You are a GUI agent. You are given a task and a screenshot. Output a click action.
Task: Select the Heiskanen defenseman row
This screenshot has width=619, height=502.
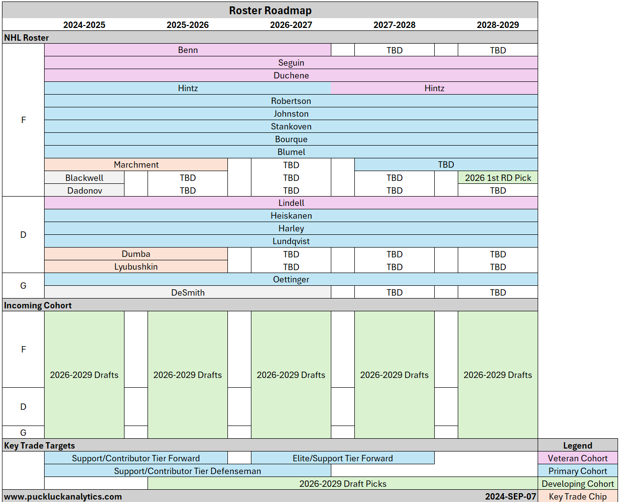(291, 216)
